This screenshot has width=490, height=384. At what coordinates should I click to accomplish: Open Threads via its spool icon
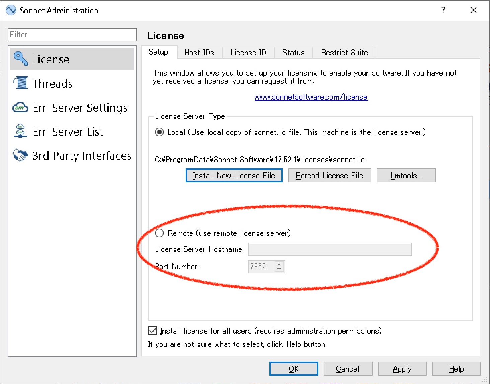pyautogui.click(x=21, y=83)
